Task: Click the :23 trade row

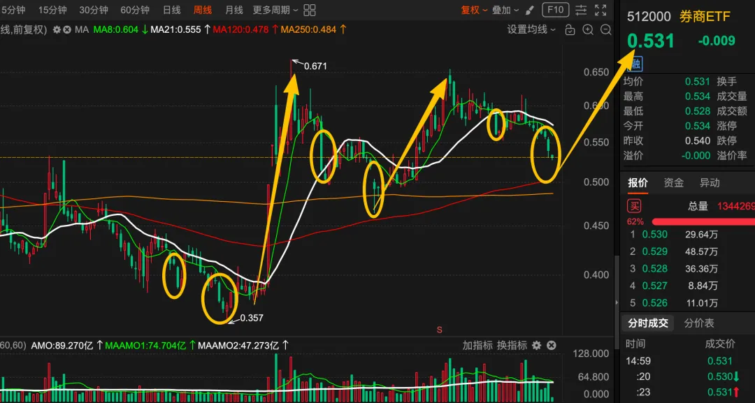Action: pos(689,392)
